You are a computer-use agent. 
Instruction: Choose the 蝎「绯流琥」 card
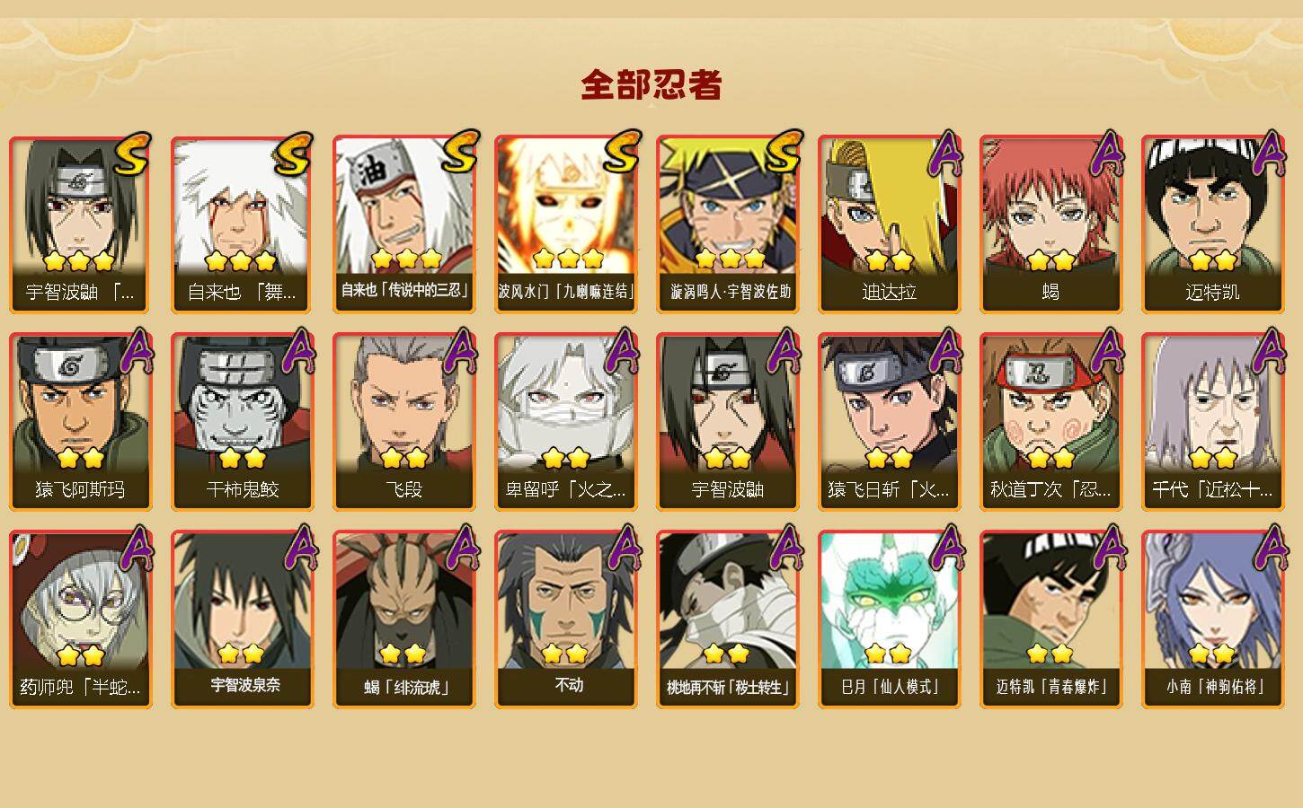pyautogui.click(x=403, y=619)
